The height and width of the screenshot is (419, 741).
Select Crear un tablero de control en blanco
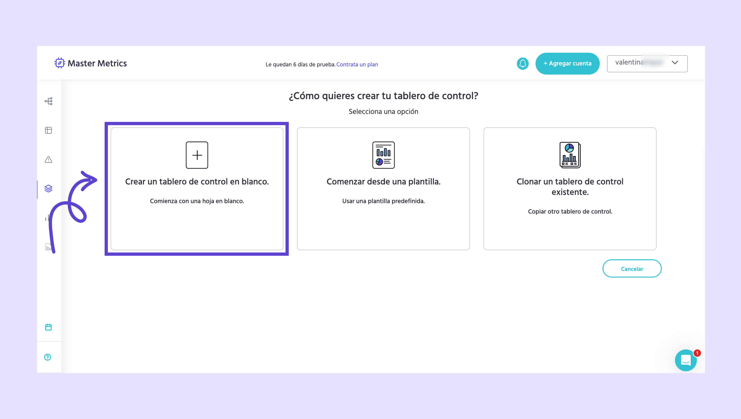tap(197, 181)
